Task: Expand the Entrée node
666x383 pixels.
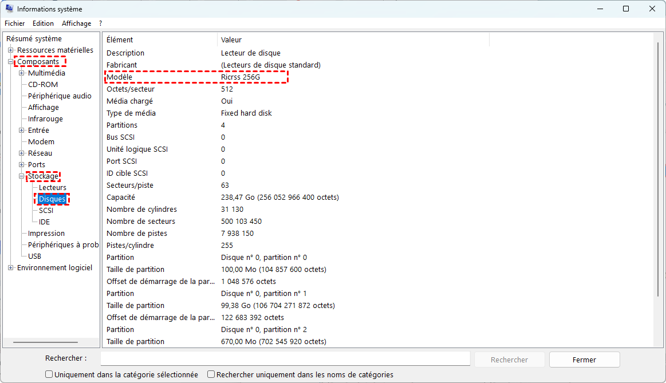Action: [22, 131]
